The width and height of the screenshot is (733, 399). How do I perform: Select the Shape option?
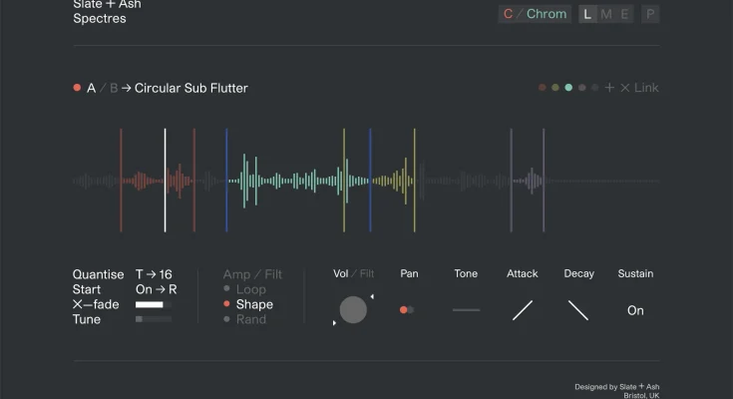253,304
